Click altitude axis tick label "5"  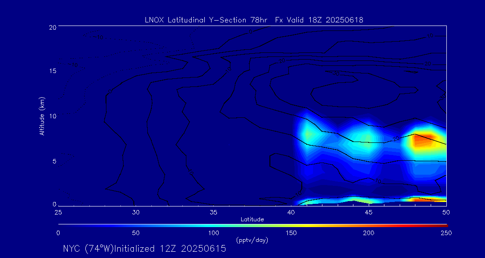coord(54,161)
